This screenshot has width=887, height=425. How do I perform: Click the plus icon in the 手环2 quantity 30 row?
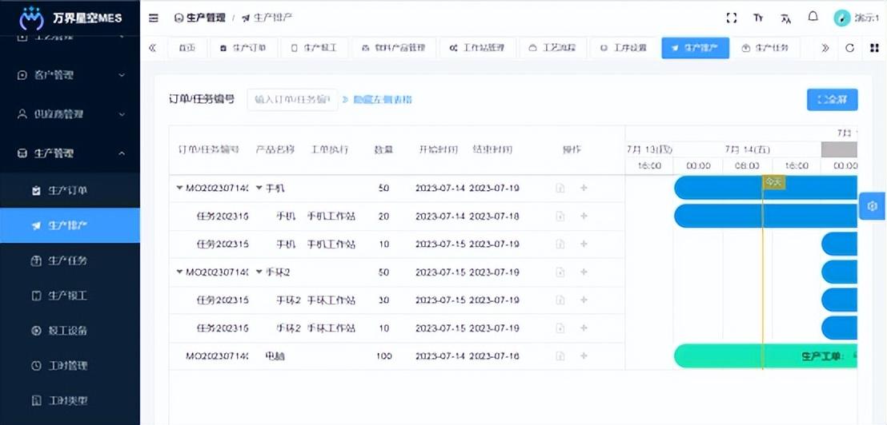click(584, 300)
